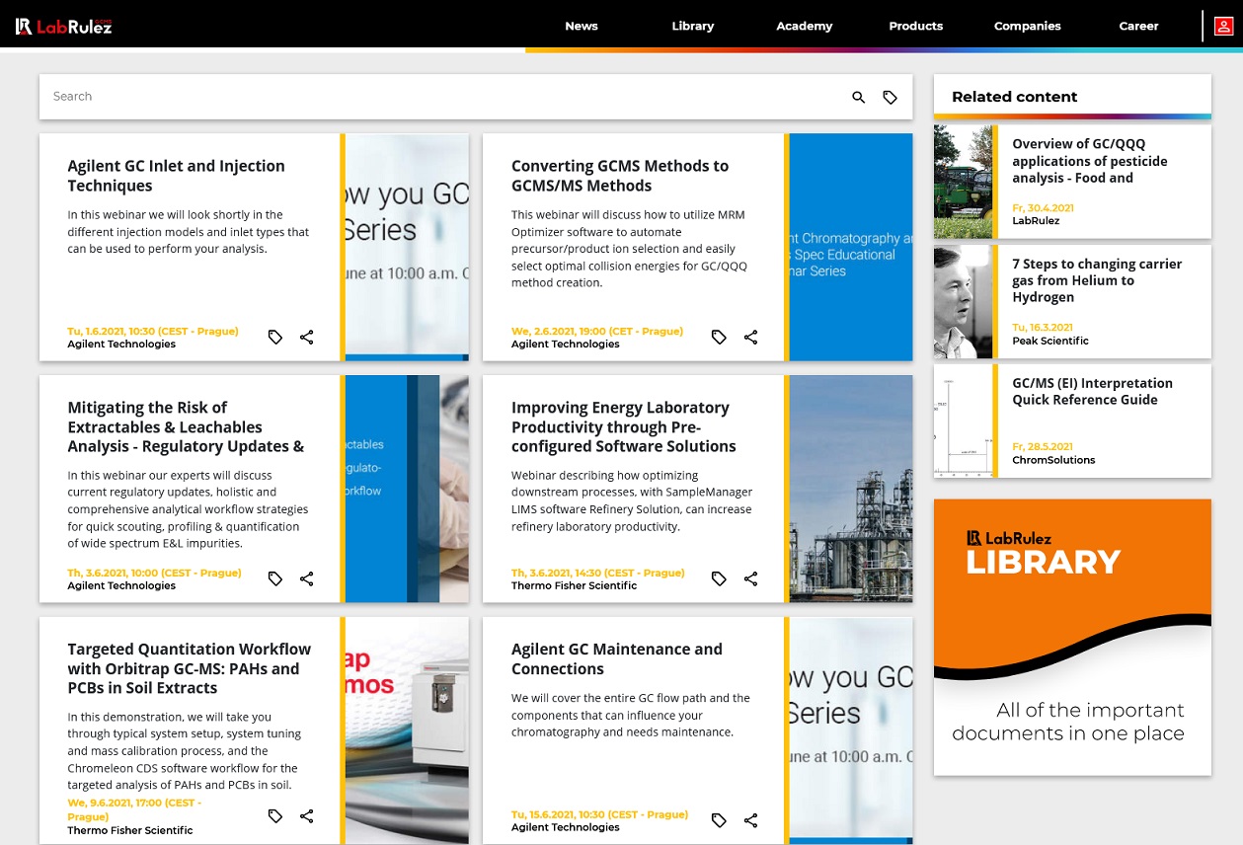The height and width of the screenshot is (845, 1243).
Task: Click 'Fr, 30.4.2021' date in Related content
Action: (1044, 208)
